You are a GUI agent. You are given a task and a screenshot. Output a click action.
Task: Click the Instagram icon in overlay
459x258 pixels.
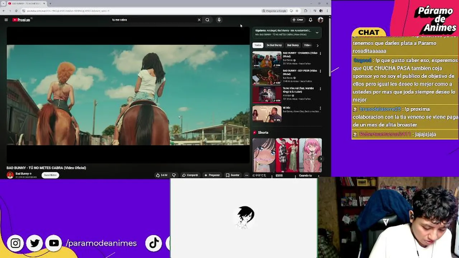point(15,243)
